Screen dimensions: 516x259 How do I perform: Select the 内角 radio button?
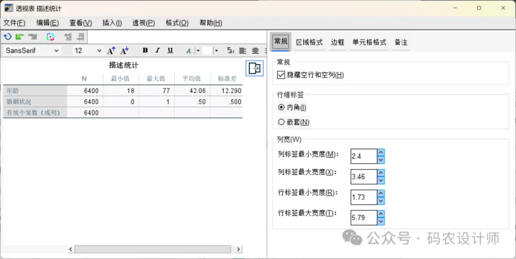click(281, 107)
